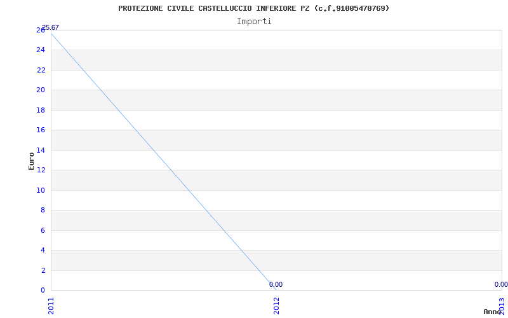Click the 2 tick on y-axis
508x318 pixels.
(43, 270)
